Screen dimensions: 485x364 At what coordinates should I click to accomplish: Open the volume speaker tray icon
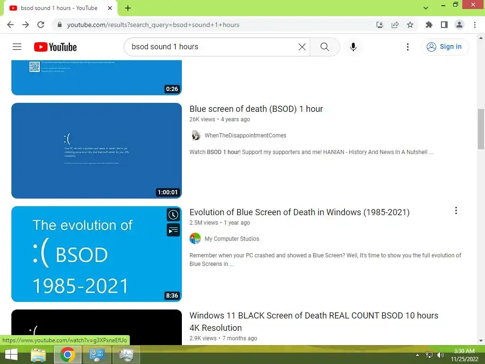pos(440,355)
